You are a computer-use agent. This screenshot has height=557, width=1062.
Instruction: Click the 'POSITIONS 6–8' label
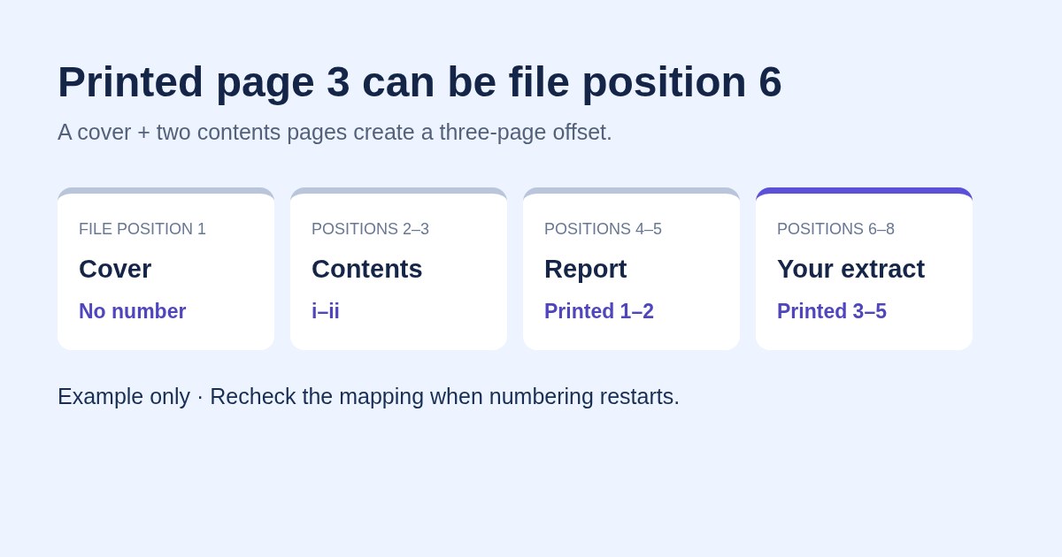(835, 229)
